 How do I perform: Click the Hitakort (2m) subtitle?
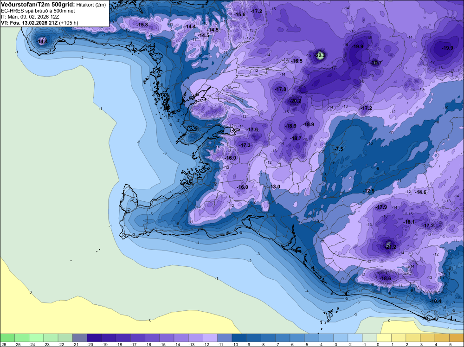click(91, 5)
